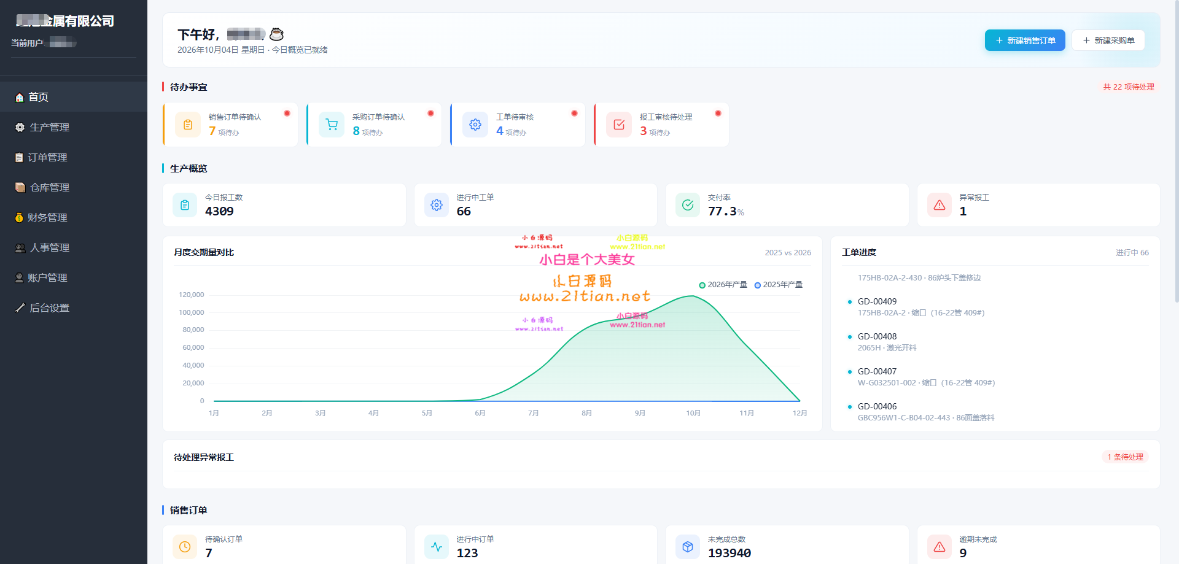Click the check circle icon of 交付率

coord(688,205)
